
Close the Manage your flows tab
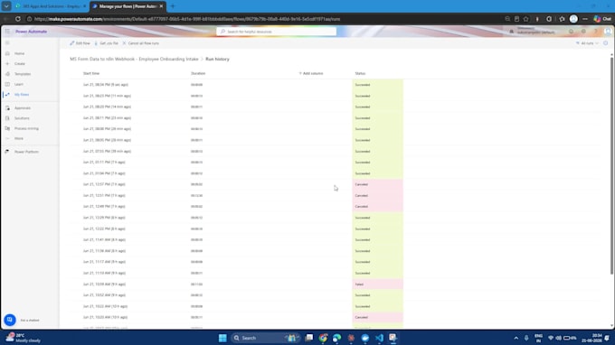161,6
